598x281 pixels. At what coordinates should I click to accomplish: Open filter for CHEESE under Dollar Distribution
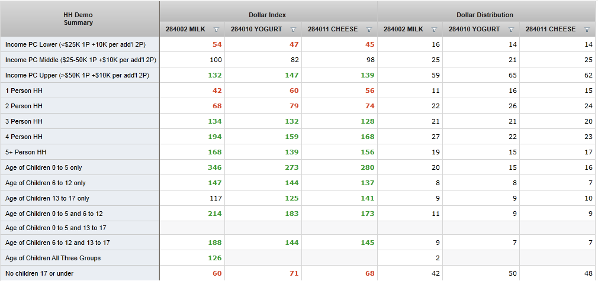tap(587, 30)
